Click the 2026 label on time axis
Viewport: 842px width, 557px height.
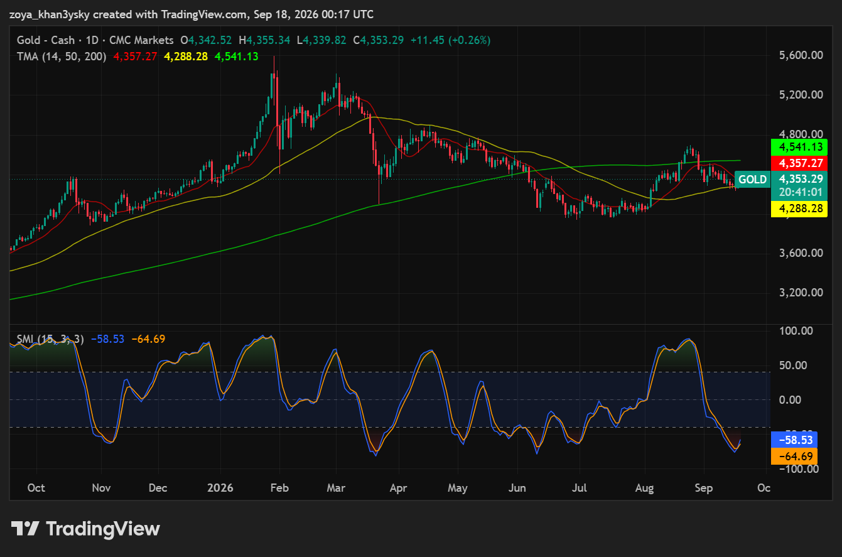click(220, 488)
